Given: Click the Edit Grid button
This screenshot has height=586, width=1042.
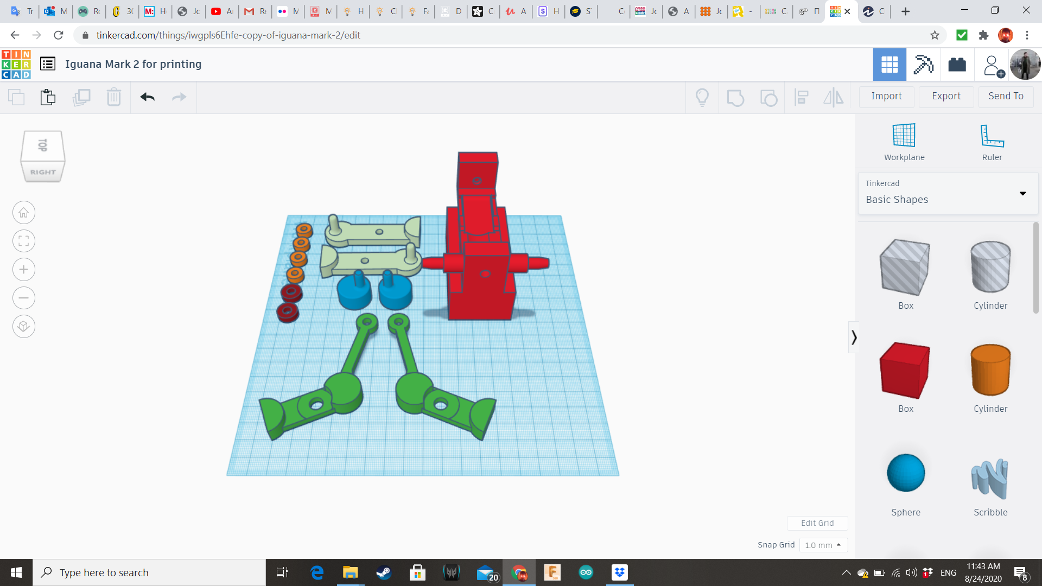Looking at the screenshot, I should tap(817, 523).
